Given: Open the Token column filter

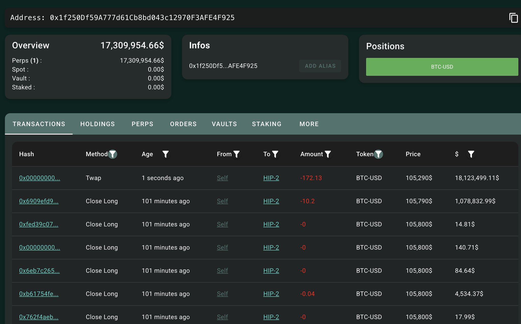Looking at the screenshot, I should pyautogui.click(x=378, y=154).
